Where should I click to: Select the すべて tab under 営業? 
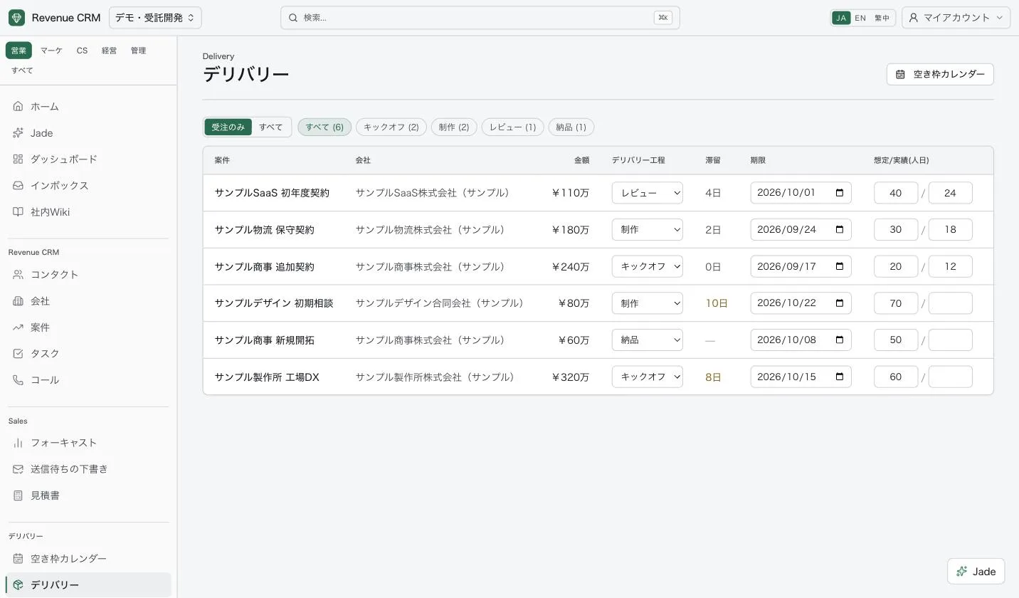point(22,70)
